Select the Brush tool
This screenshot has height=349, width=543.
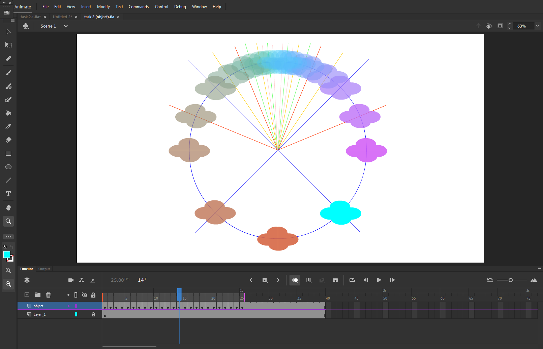8,73
